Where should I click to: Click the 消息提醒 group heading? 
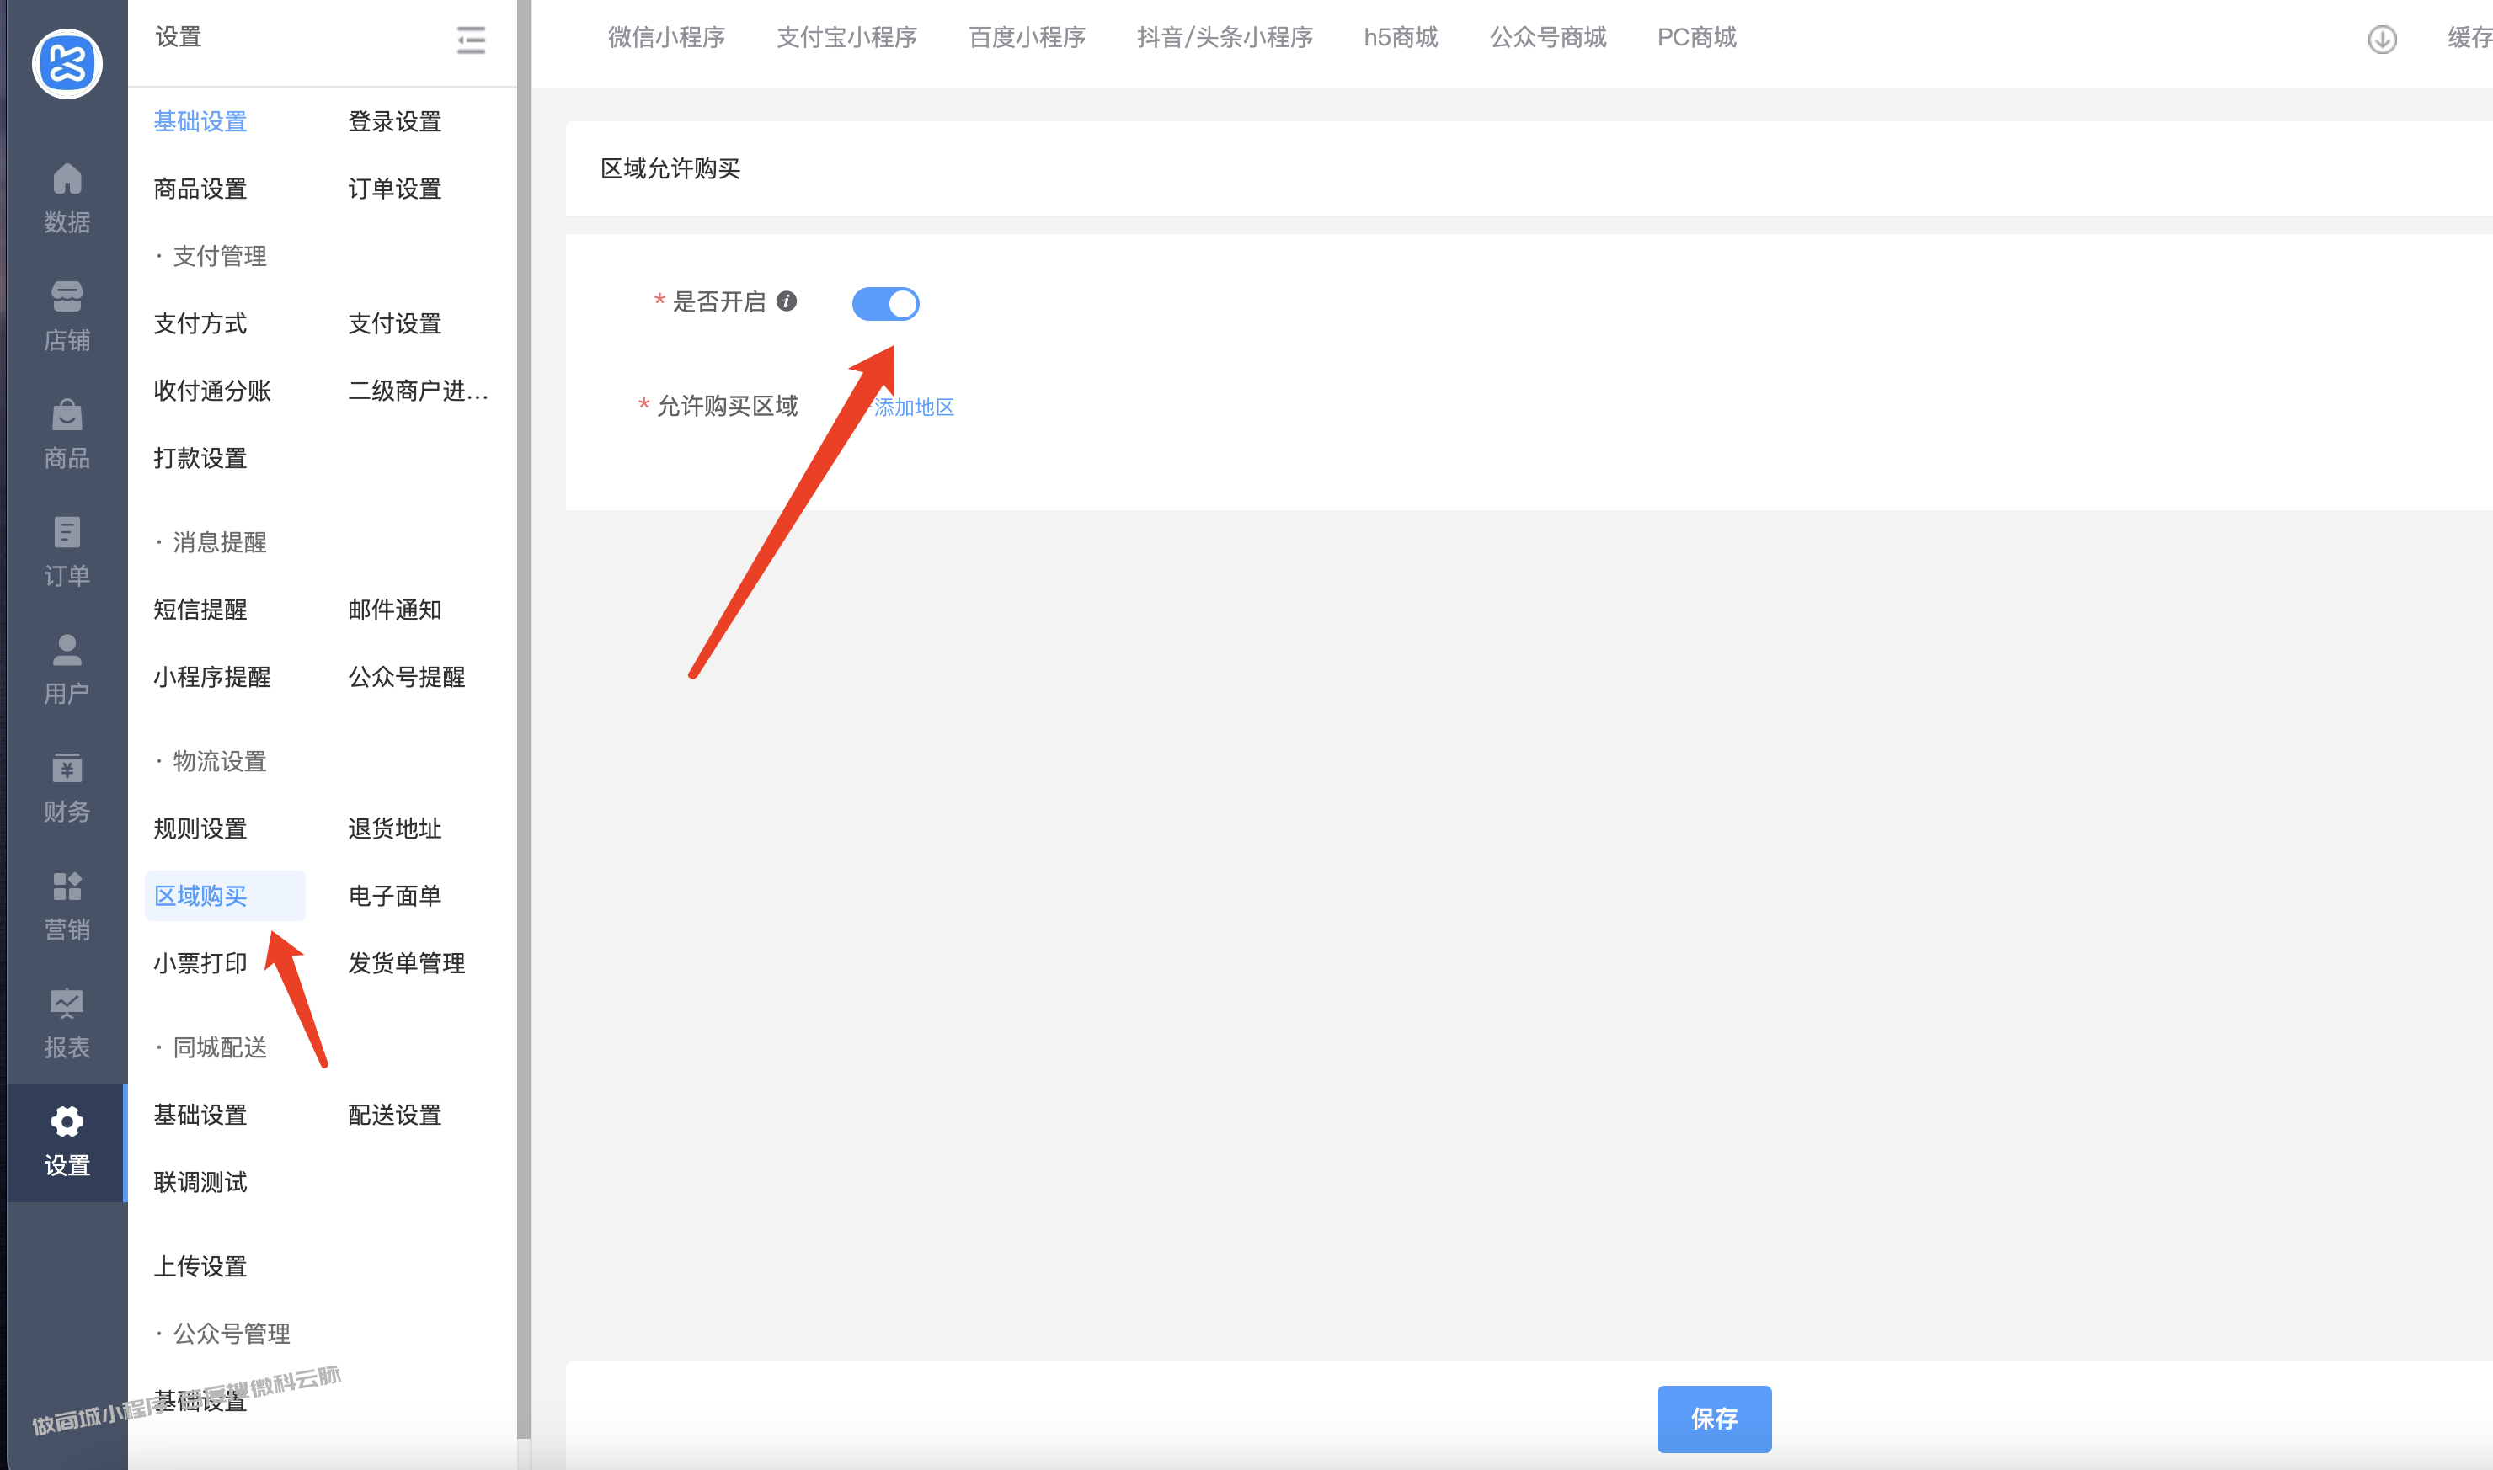(x=220, y=543)
